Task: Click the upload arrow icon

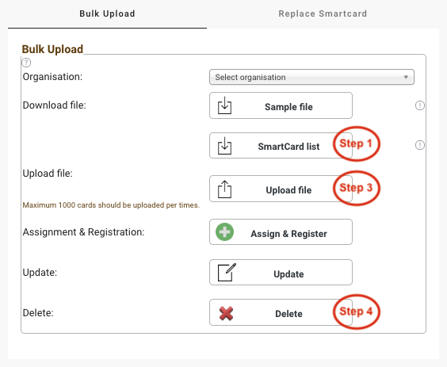Action: pyautogui.click(x=224, y=189)
